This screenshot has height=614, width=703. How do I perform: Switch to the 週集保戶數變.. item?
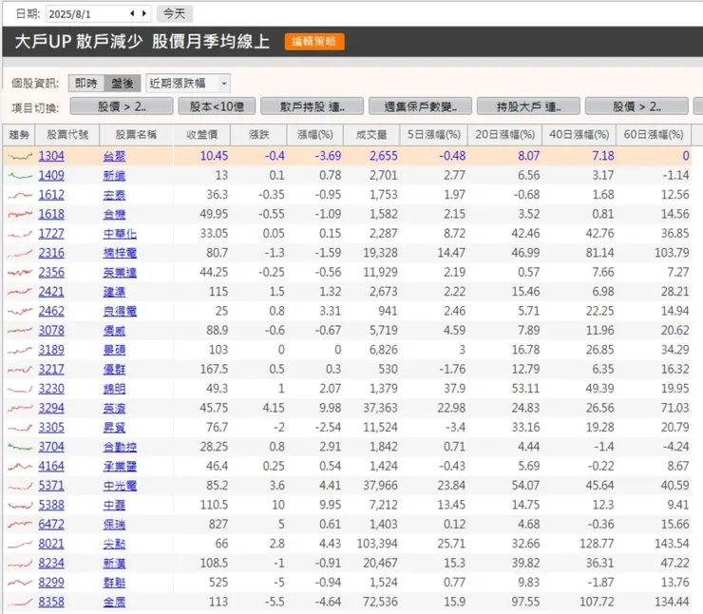pos(420,106)
